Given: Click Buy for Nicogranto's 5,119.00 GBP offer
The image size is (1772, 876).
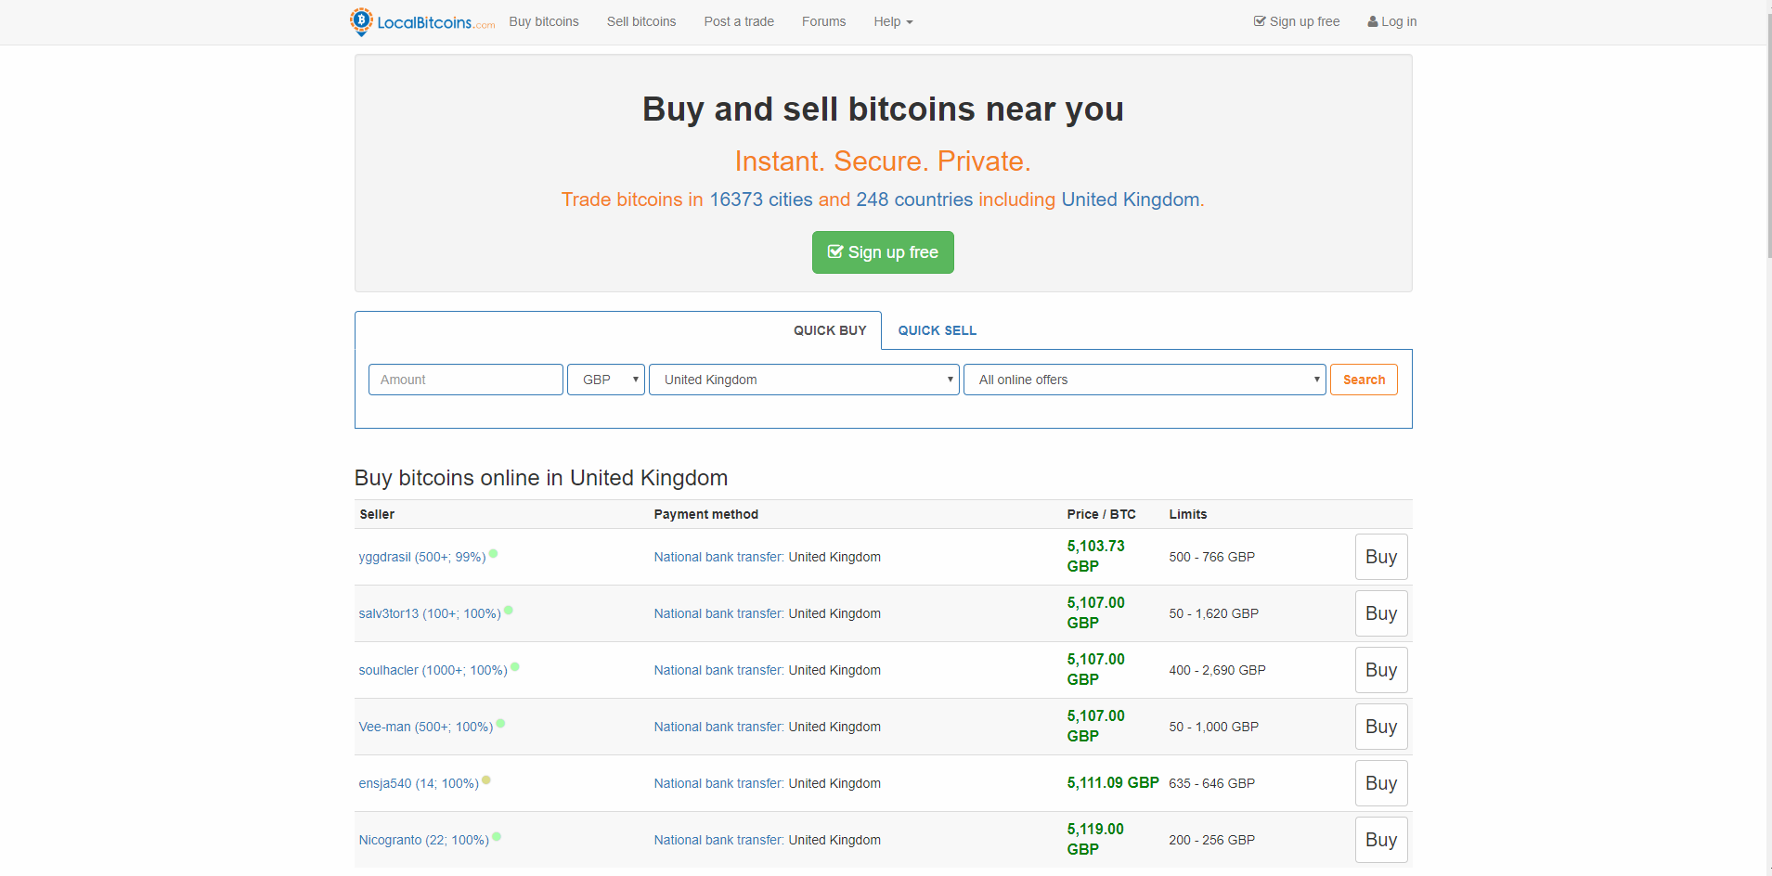Looking at the screenshot, I should click(x=1381, y=840).
